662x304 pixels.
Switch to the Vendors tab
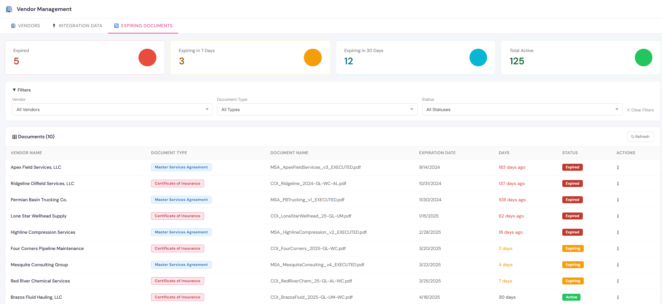point(26,26)
